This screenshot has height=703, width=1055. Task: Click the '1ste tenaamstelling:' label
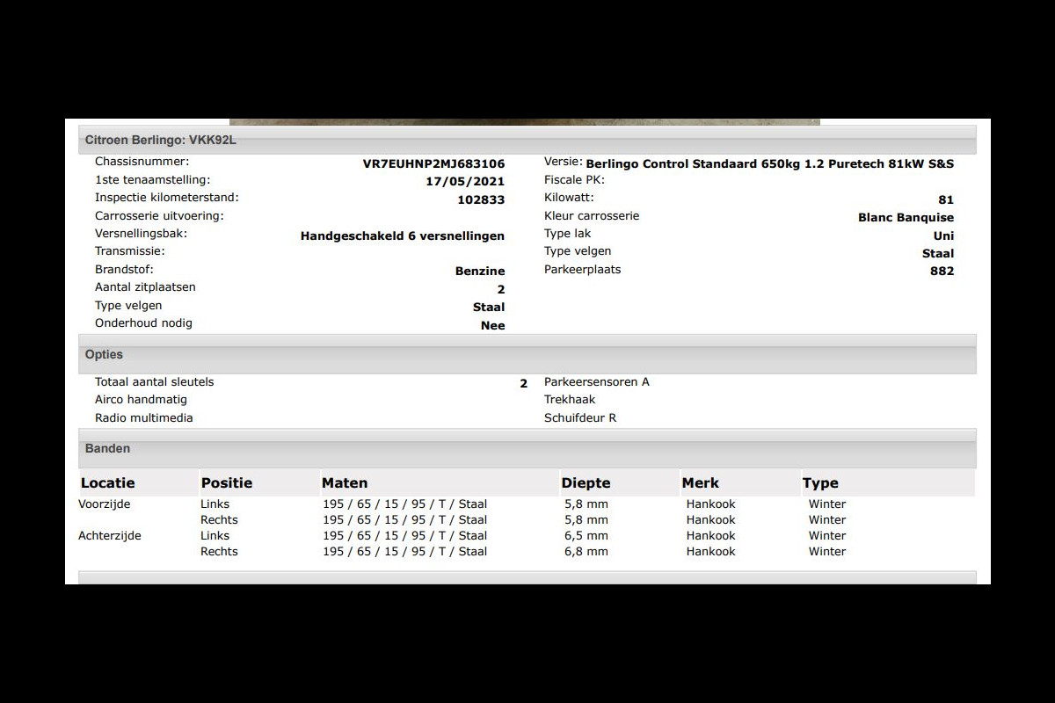click(x=153, y=179)
